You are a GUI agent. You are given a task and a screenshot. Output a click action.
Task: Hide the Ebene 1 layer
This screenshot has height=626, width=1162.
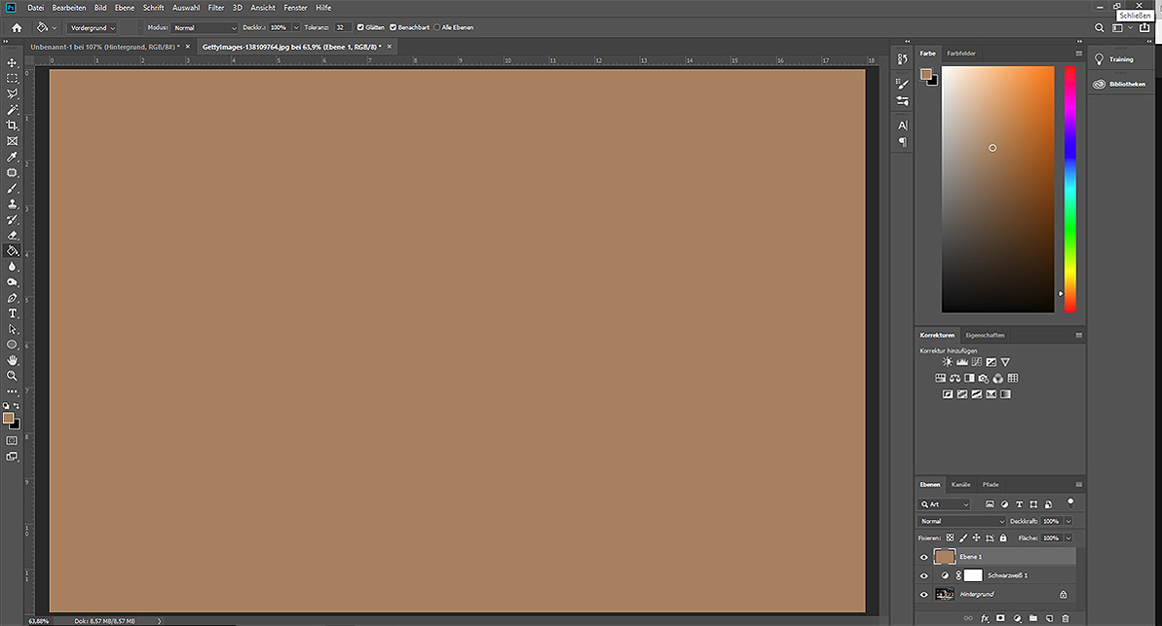[924, 557]
